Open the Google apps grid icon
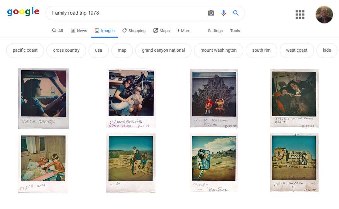The height and width of the screenshot is (209, 339). click(x=300, y=15)
